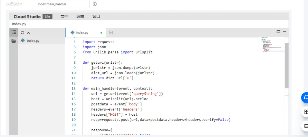Refresh the file explorer
The image size is (308, 137).
pos(23,33)
